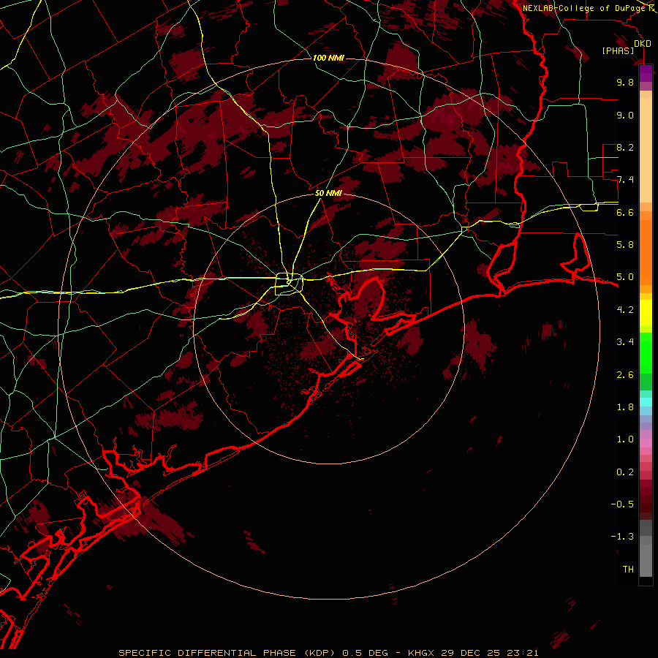Click the 23:21 timestamp in the caption
This screenshot has height=658, width=658.
(523, 653)
